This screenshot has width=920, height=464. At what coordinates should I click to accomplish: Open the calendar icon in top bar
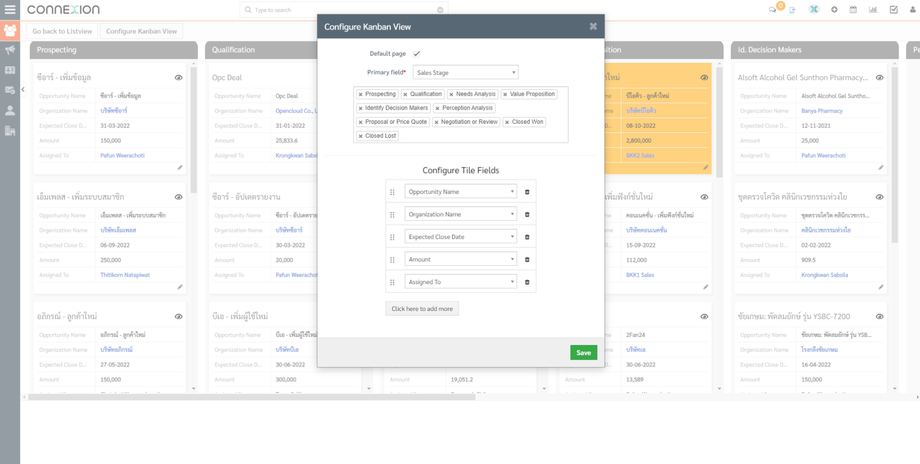[853, 10]
